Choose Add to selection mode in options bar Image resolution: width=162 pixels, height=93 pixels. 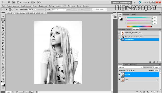click(12, 10)
